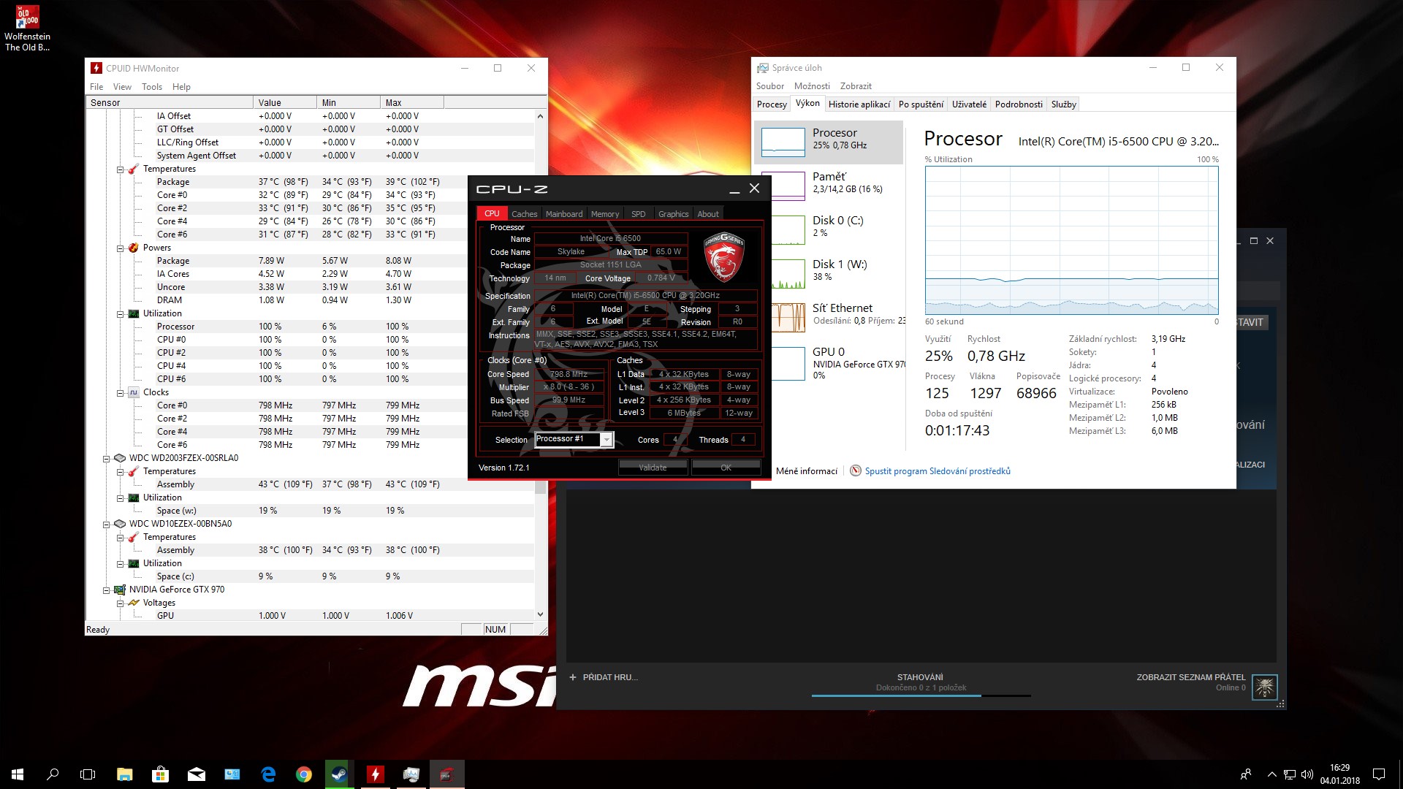Switch to the Mainboard tab in CPU-Z
This screenshot has width=1403, height=789.
(x=563, y=214)
